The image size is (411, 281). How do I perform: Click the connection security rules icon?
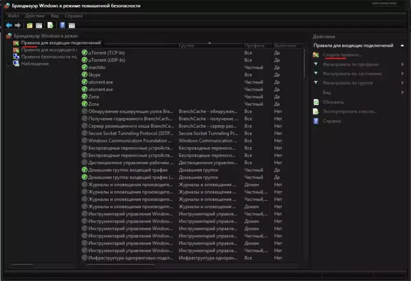tap(16, 56)
